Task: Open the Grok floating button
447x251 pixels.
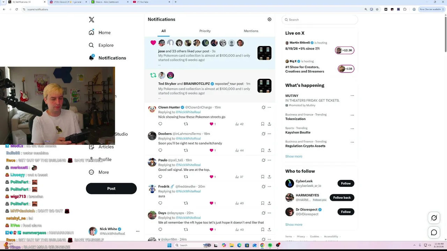Action: coord(434,218)
